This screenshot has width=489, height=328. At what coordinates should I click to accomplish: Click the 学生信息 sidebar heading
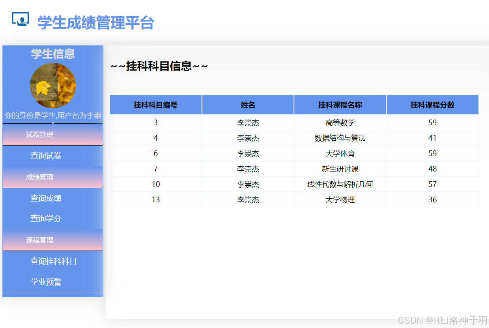[53, 54]
